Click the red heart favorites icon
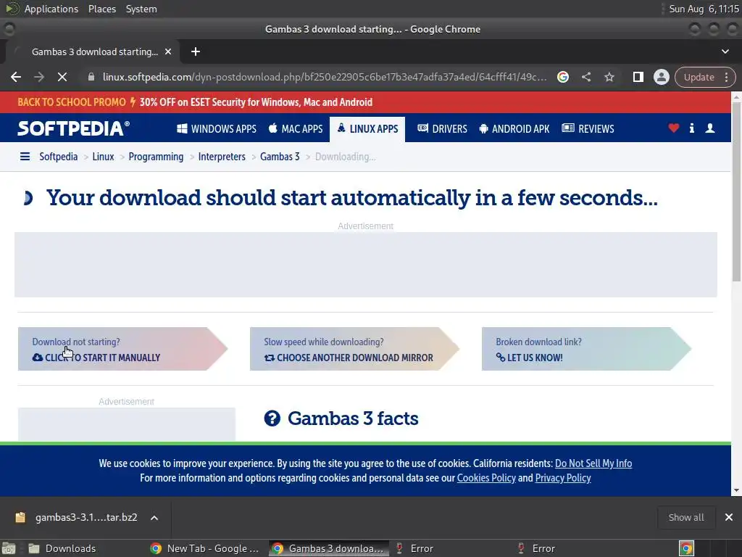 point(673,128)
